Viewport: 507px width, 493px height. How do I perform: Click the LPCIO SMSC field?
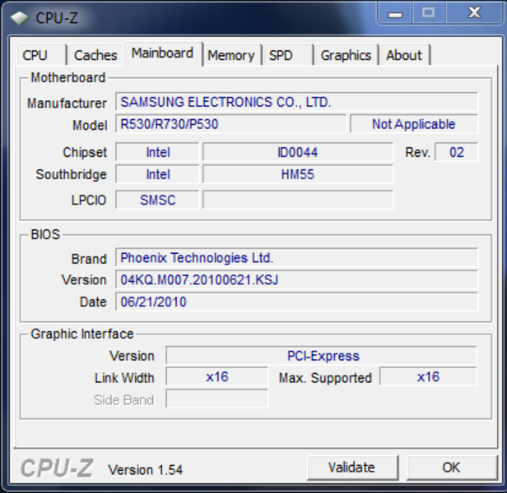click(x=157, y=200)
